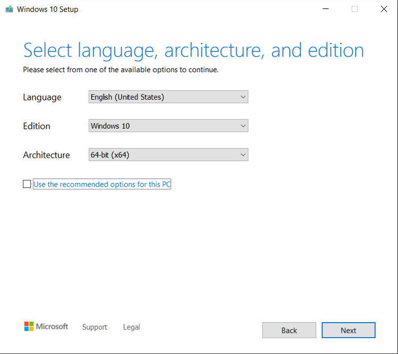This screenshot has width=398, height=354.
Task: Enable the recommended options checkbox
Action: point(27,184)
